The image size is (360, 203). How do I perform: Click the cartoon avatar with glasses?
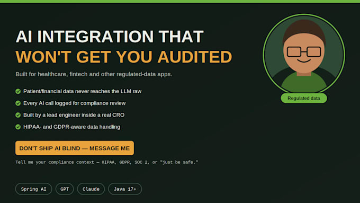click(304, 55)
